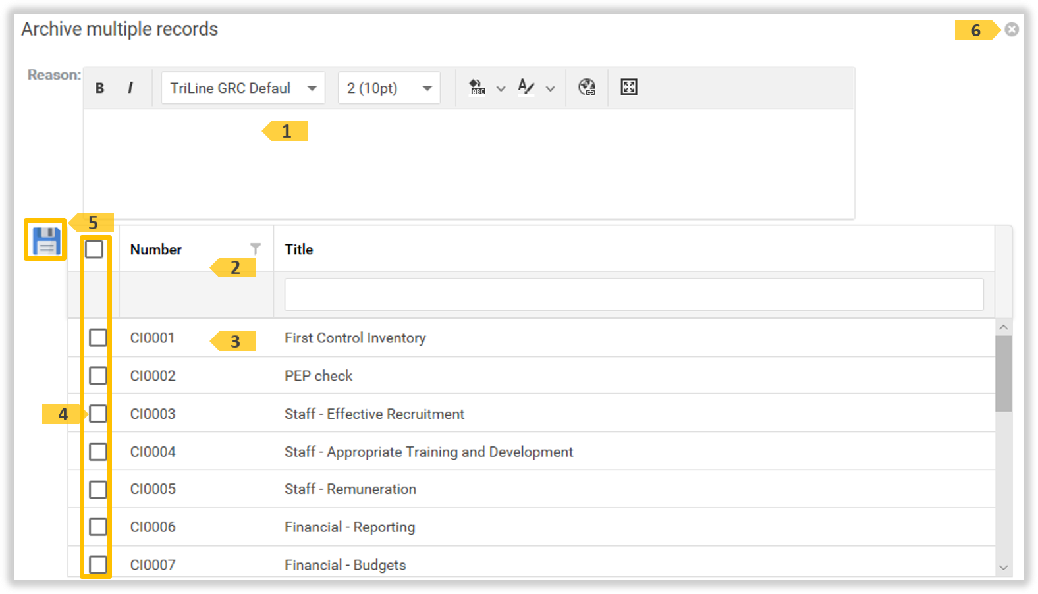Screen dimensions: 1038x594
Task: Expand the background color dropdown arrow
Action: 501,88
